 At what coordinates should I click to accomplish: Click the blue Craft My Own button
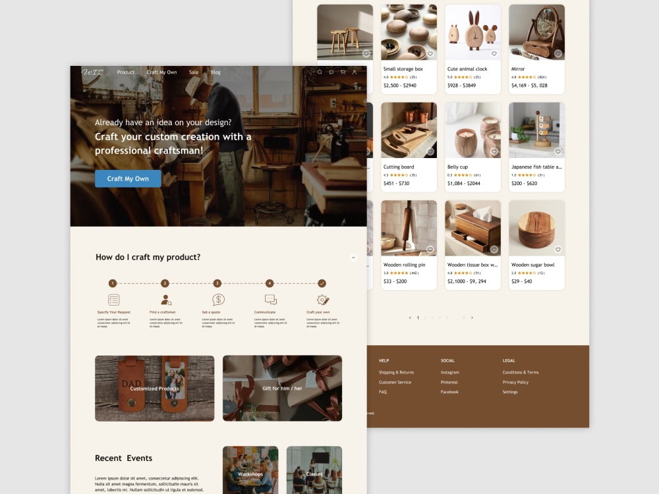[x=128, y=178]
